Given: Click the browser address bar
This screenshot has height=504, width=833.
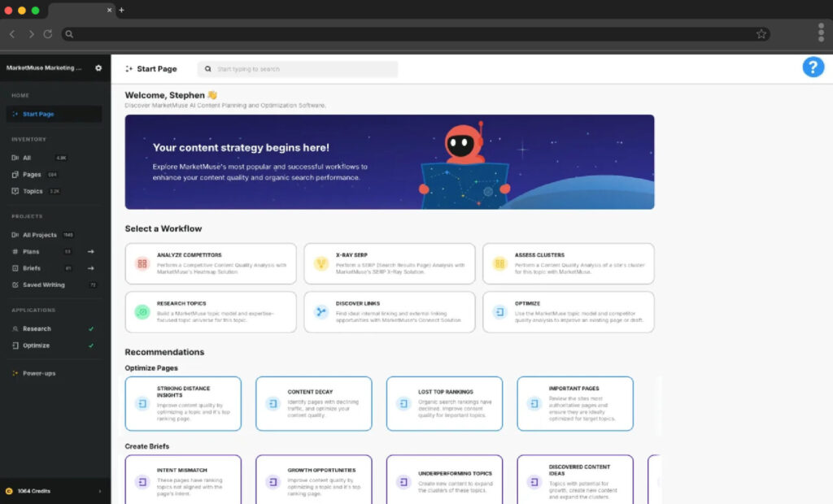Looking at the screenshot, I should pos(416,34).
